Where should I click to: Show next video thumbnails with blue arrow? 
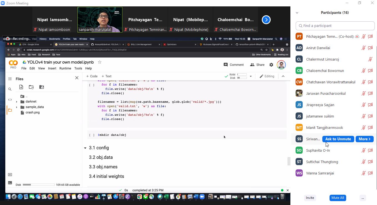click(x=266, y=20)
